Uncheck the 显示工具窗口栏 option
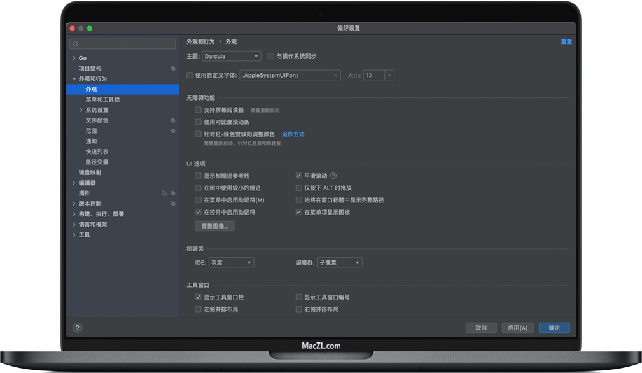This screenshot has height=373, width=642. pyautogui.click(x=198, y=296)
